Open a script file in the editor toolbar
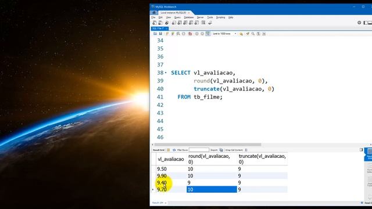 (x=155, y=34)
